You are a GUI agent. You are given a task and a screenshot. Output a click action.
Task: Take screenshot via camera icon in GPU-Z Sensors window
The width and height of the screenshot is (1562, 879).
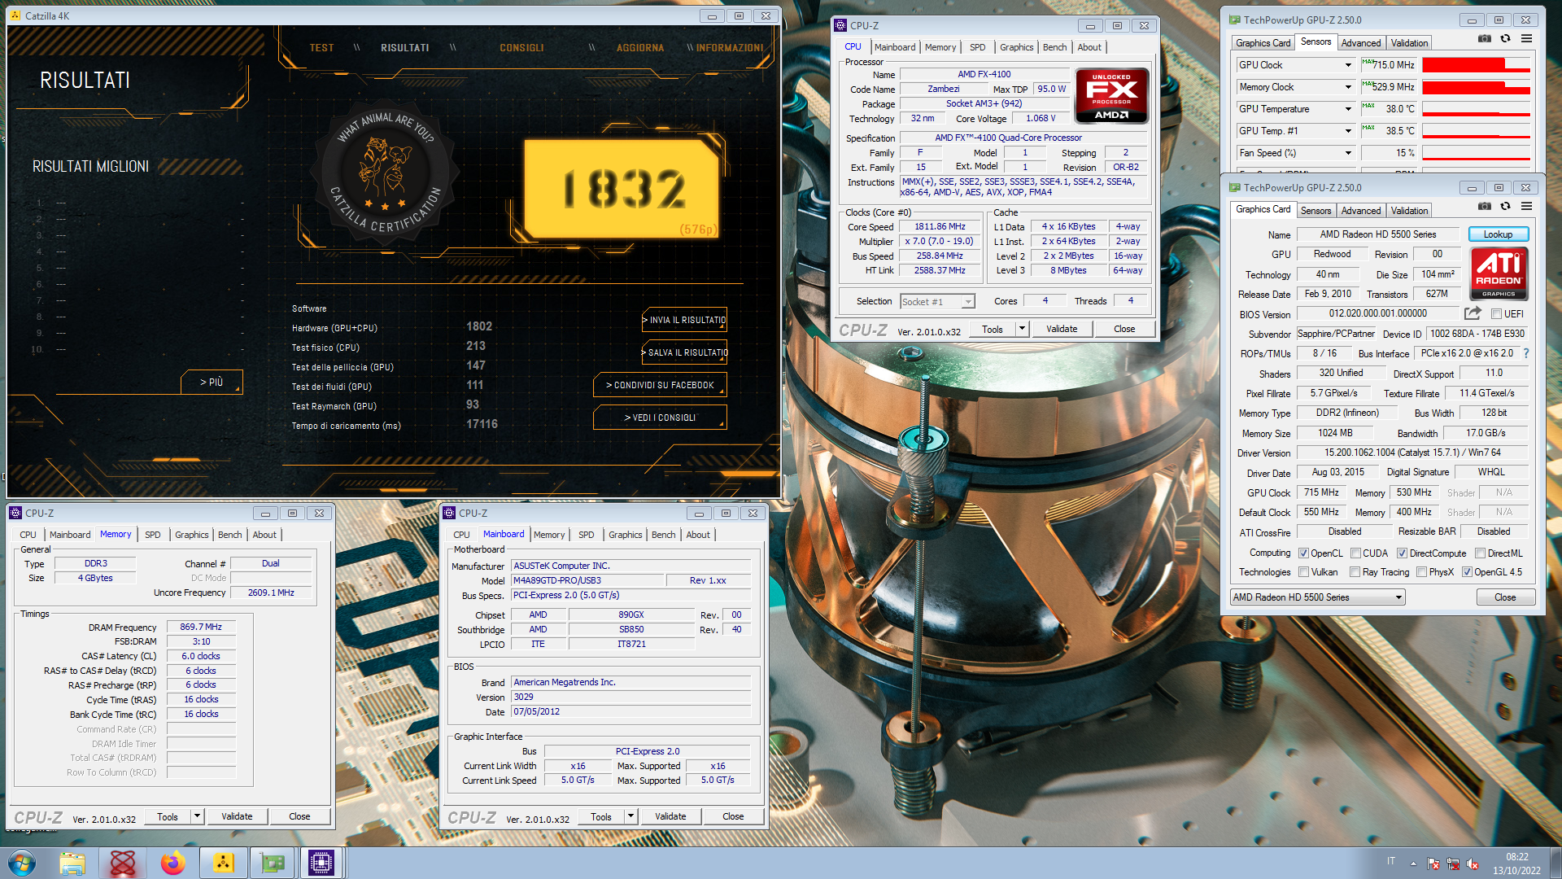click(1484, 39)
